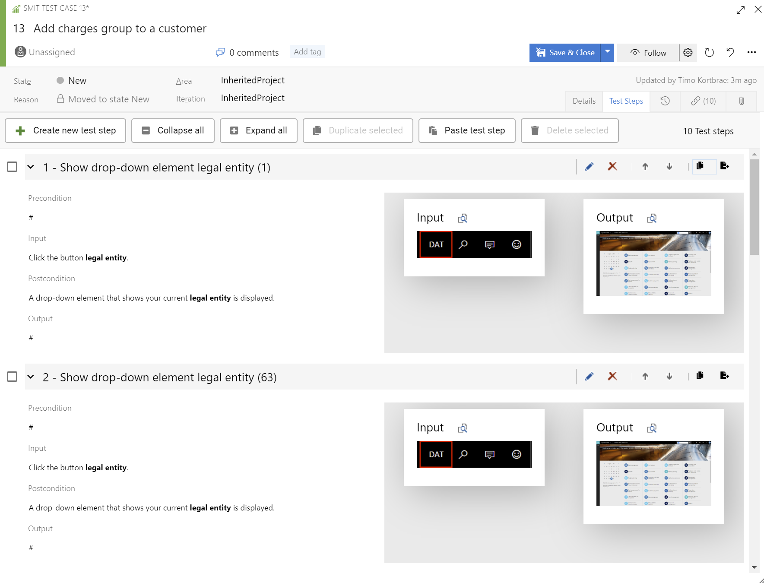Zoom the Input image of step 1
The width and height of the screenshot is (764, 583).
(463, 219)
